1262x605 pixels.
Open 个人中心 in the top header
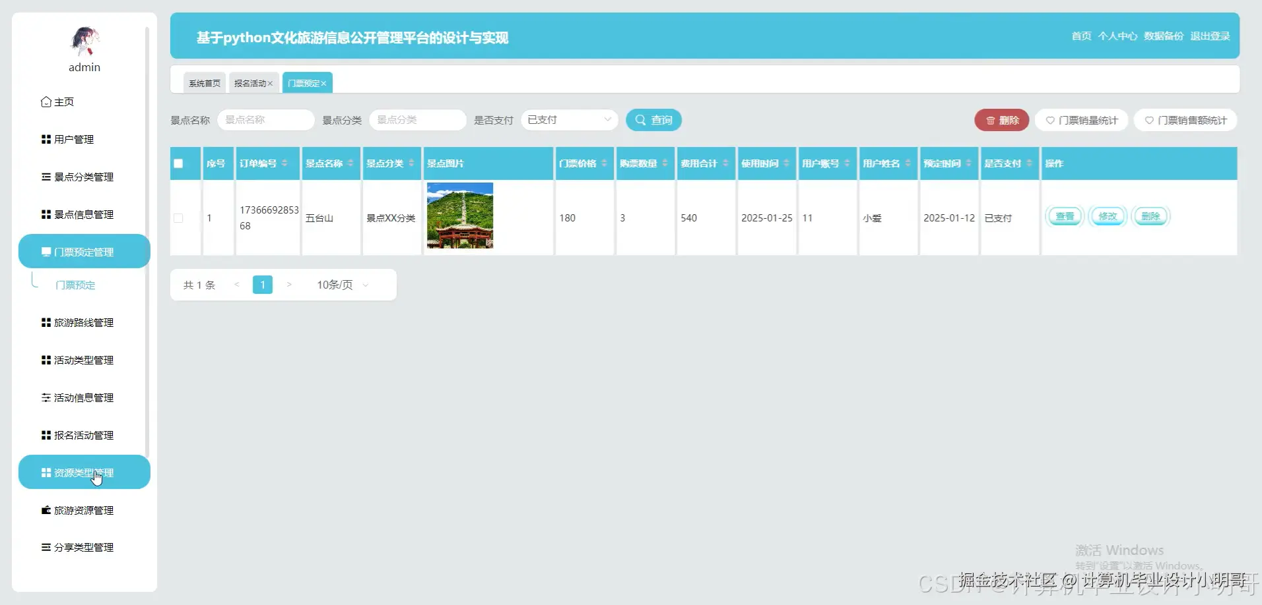click(1117, 36)
